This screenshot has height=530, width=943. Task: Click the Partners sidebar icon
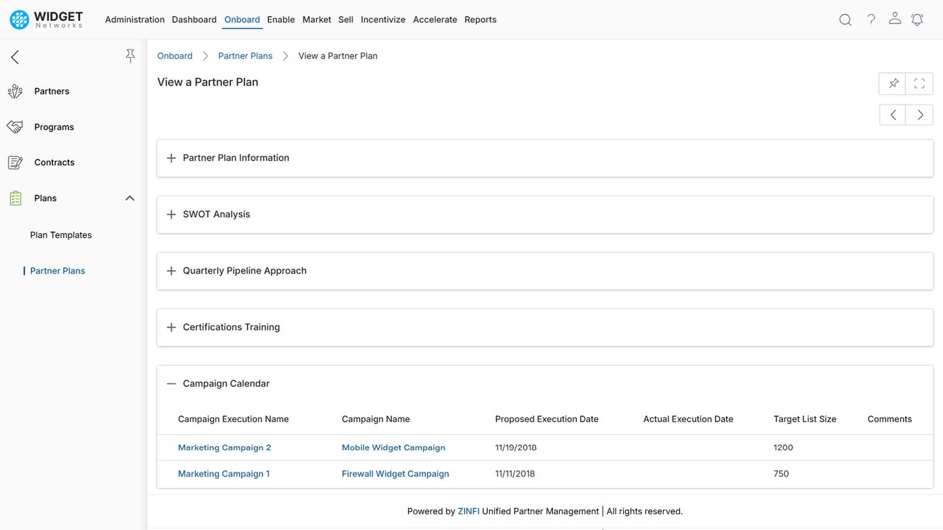pyautogui.click(x=15, y=91)
